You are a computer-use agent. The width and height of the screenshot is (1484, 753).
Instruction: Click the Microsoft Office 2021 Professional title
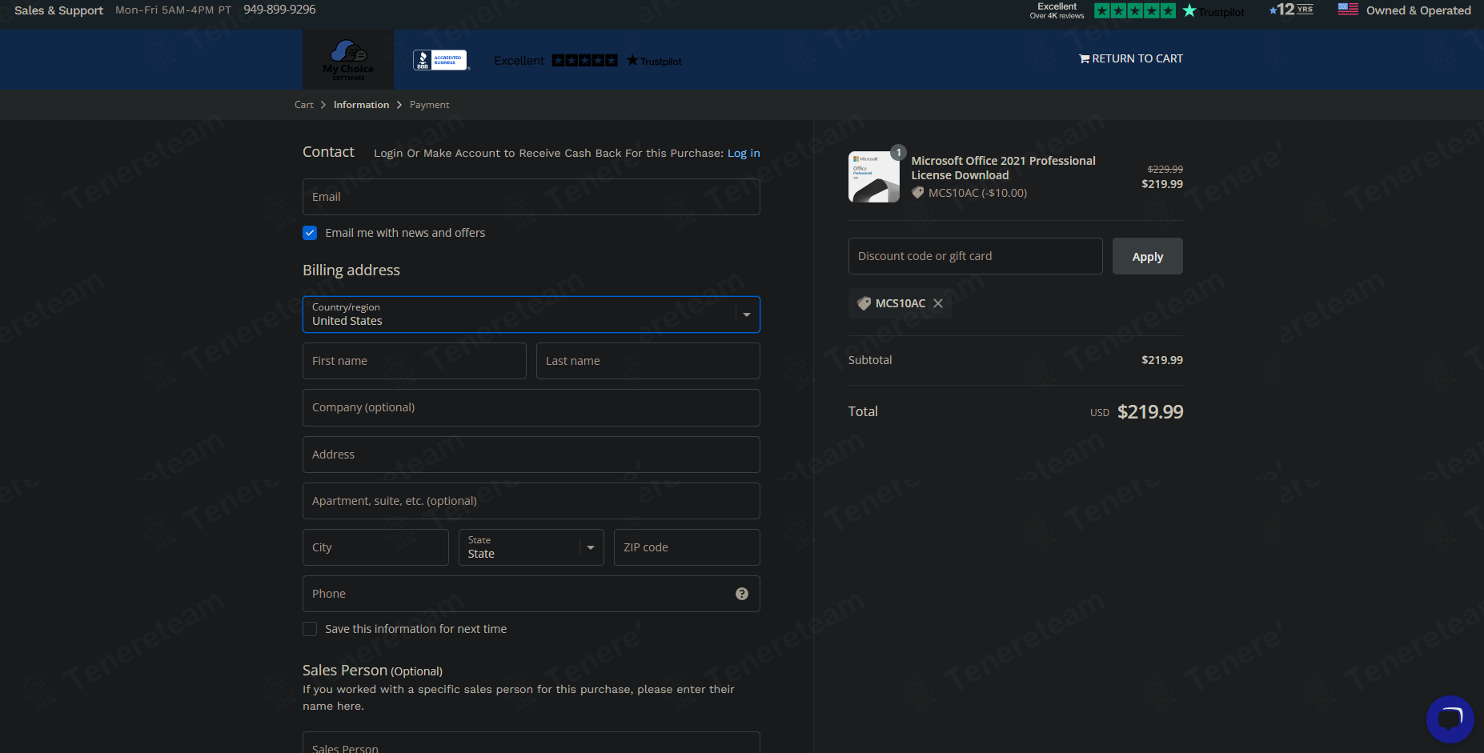(1003, 168)
